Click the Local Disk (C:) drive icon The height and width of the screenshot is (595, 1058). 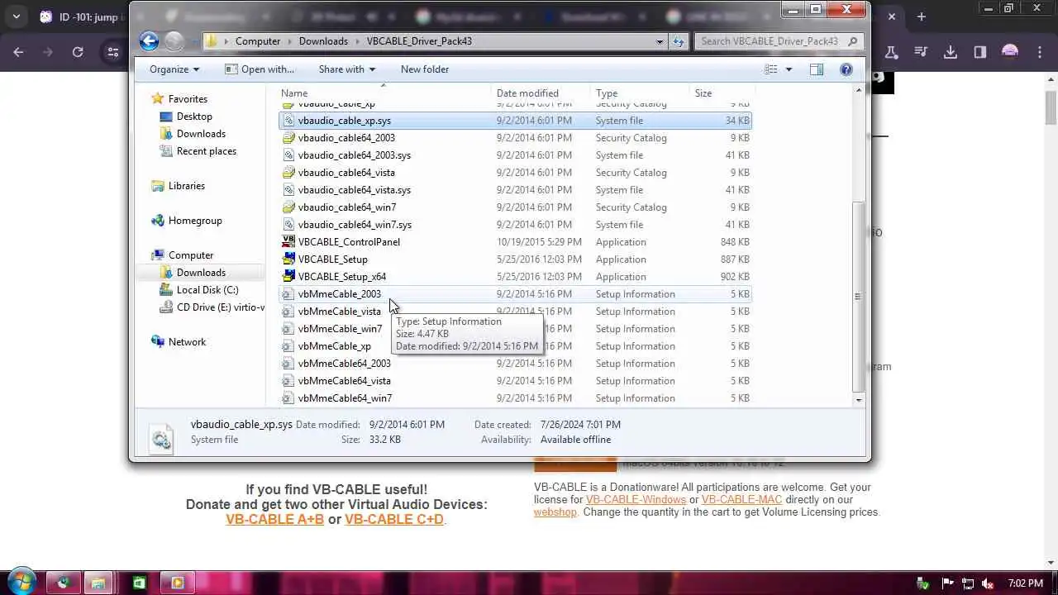pos(166,289)
